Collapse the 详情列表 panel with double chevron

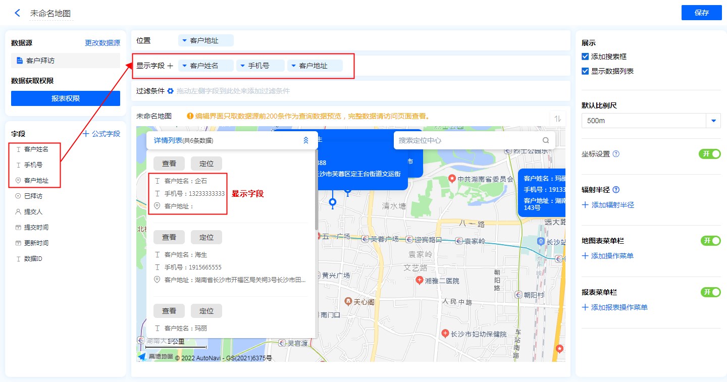click(305, 141)
